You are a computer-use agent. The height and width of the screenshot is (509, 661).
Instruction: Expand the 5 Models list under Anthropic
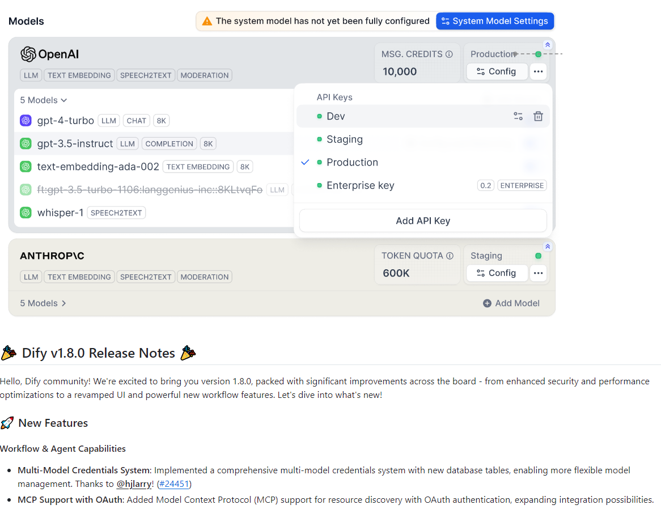tap(43, 303)
